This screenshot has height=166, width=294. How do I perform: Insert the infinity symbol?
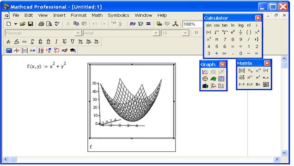pos(24,41)
